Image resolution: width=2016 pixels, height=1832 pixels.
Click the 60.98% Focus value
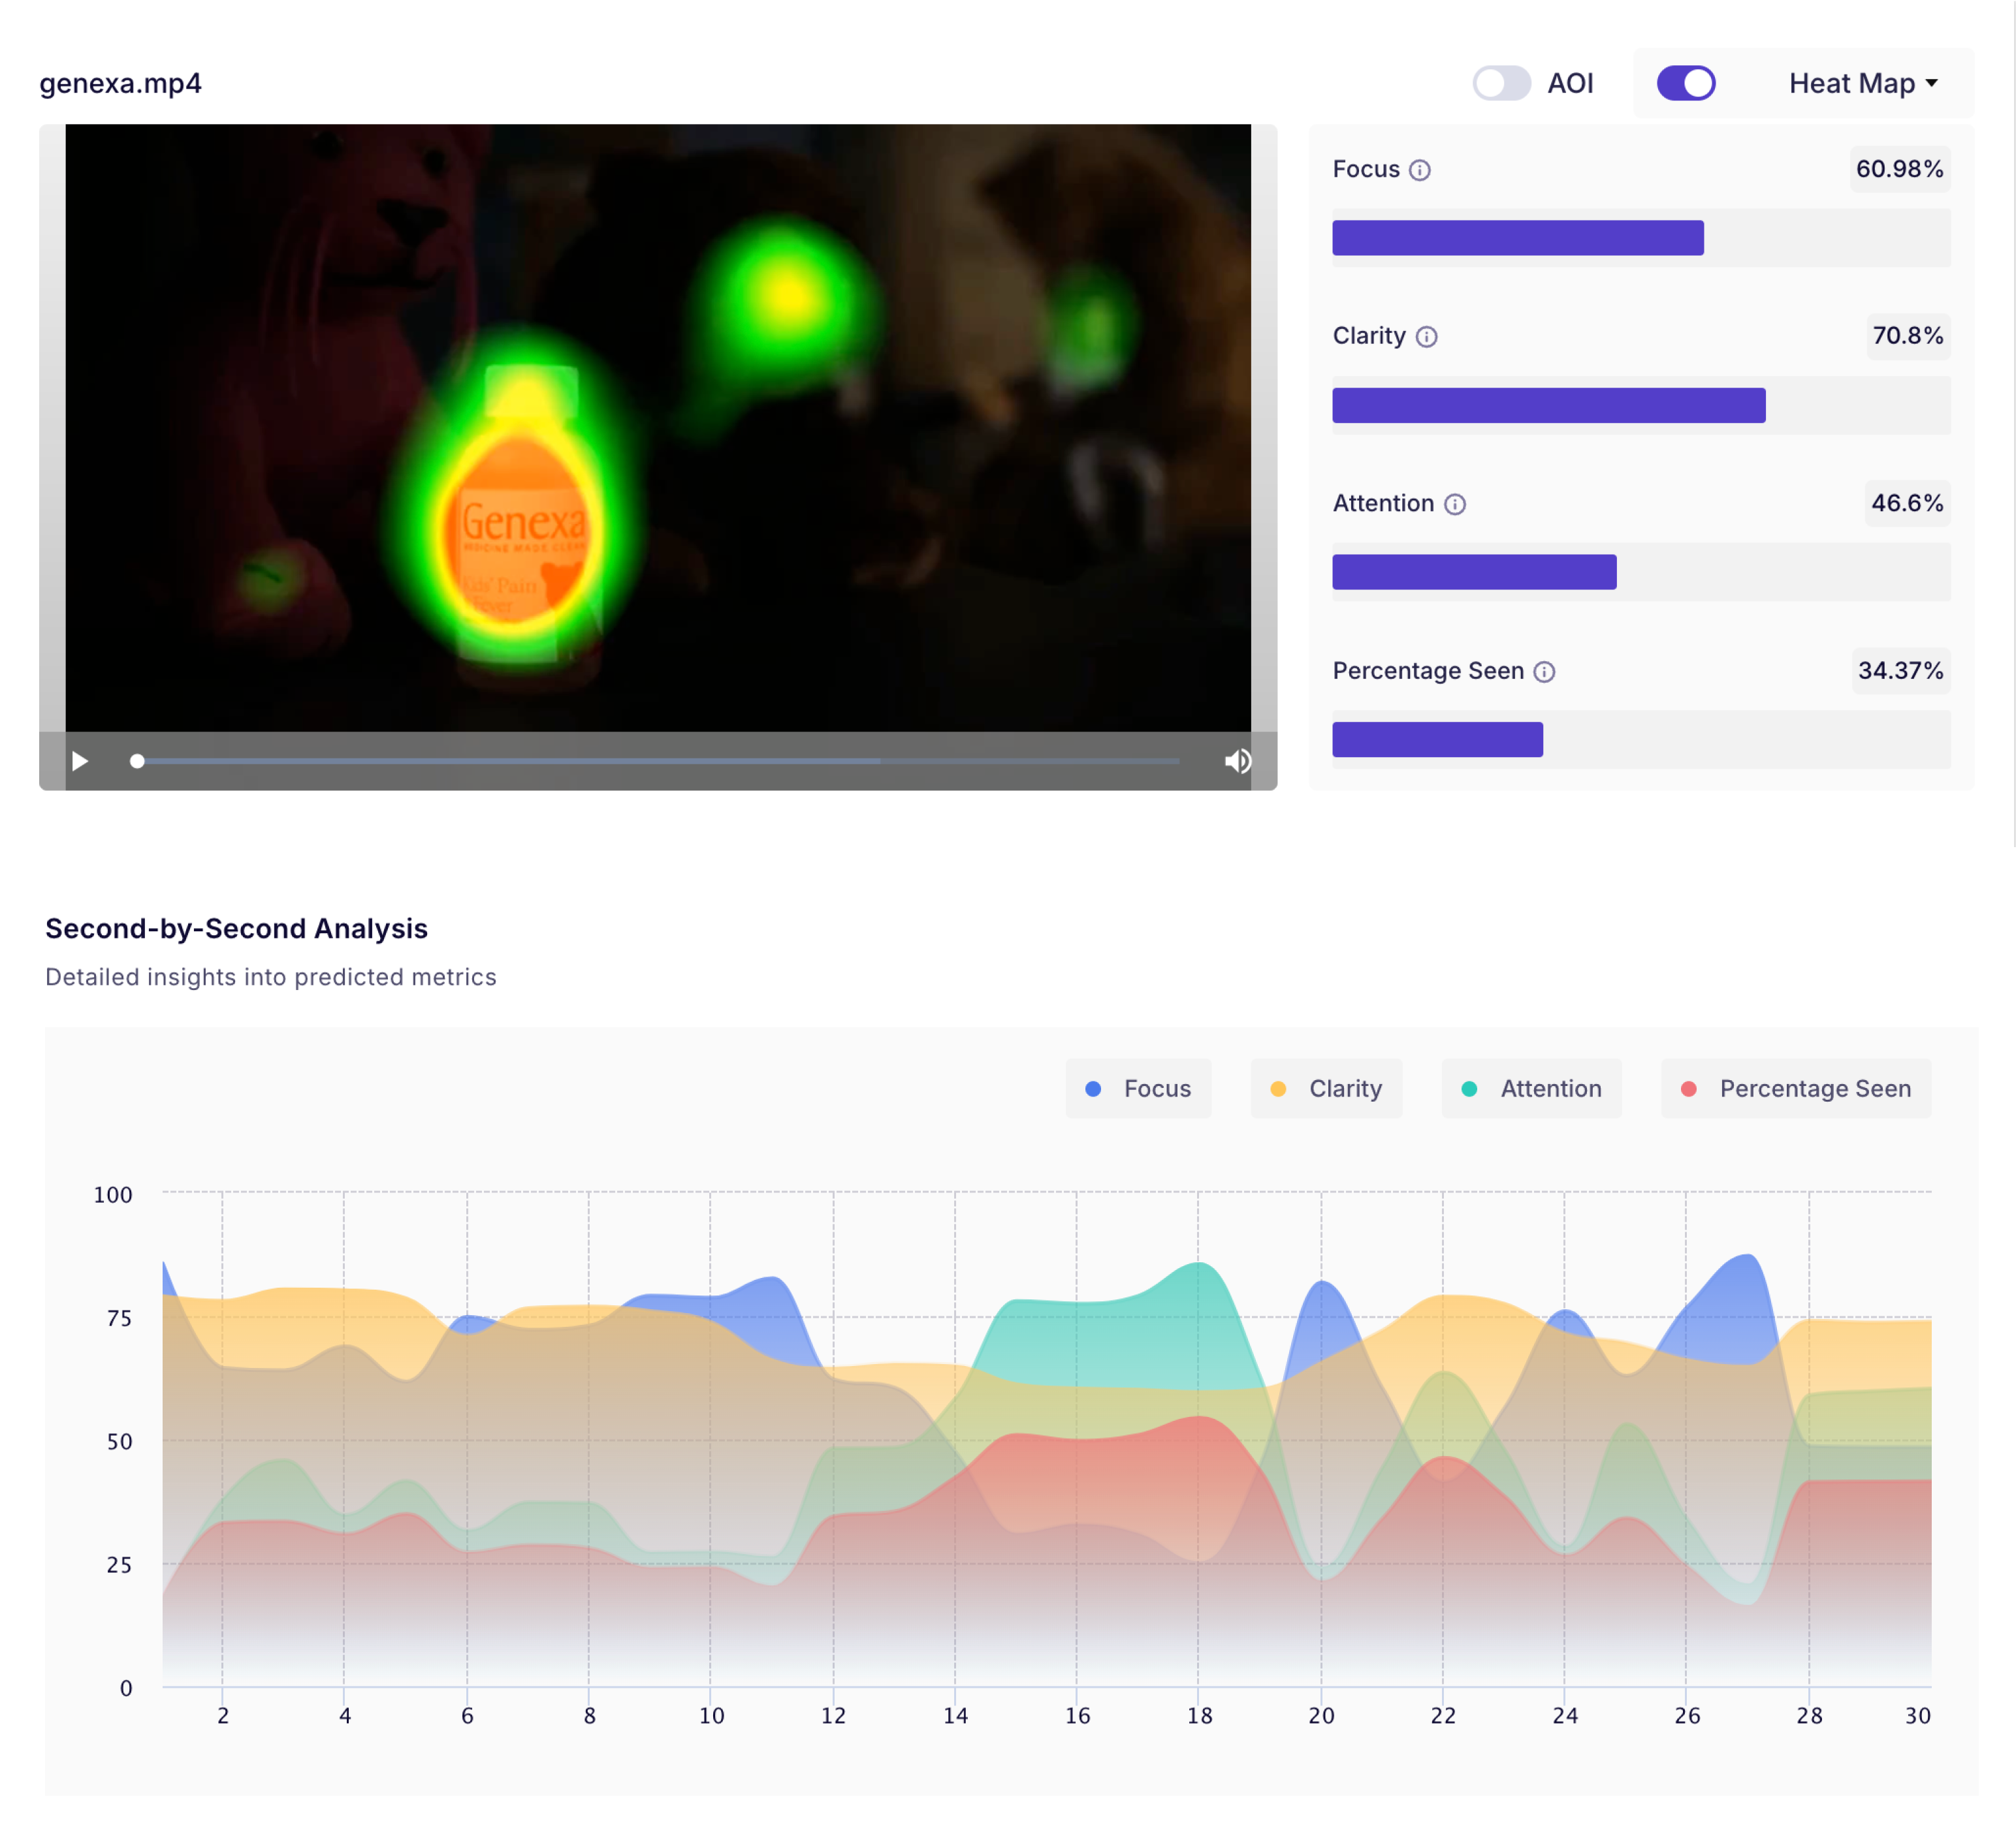(x=1900, y=169)
